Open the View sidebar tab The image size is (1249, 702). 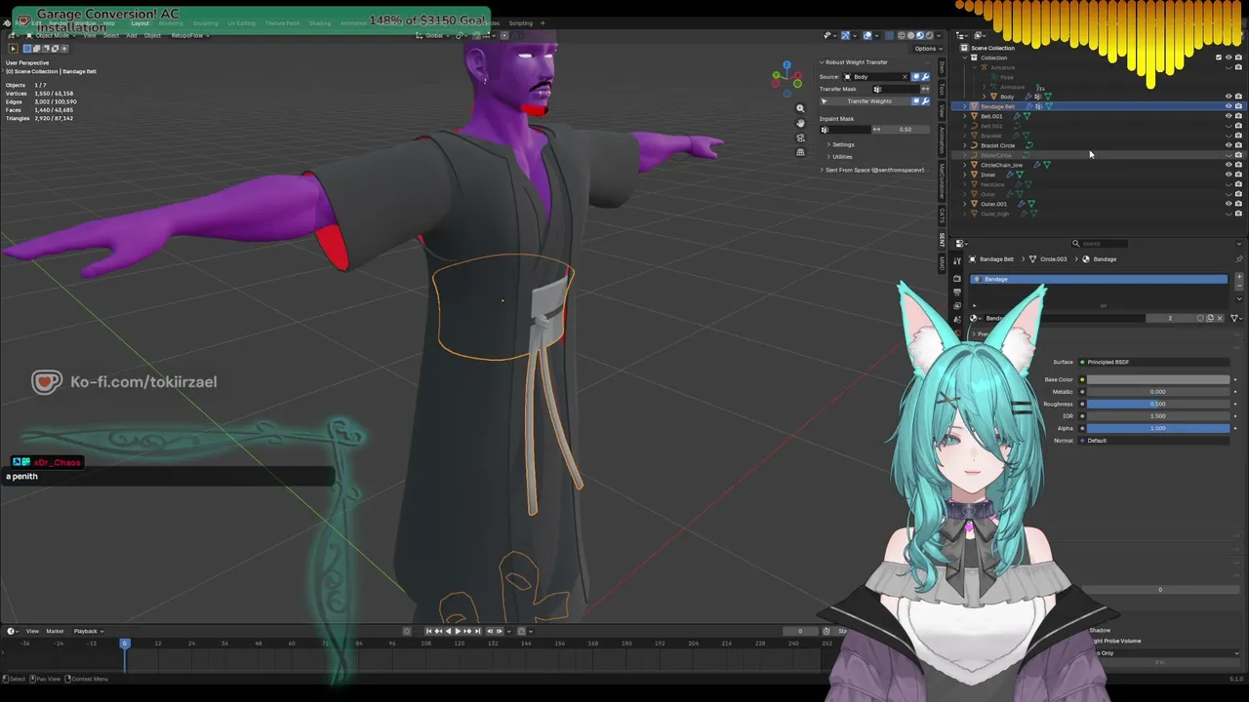[942, 110]
